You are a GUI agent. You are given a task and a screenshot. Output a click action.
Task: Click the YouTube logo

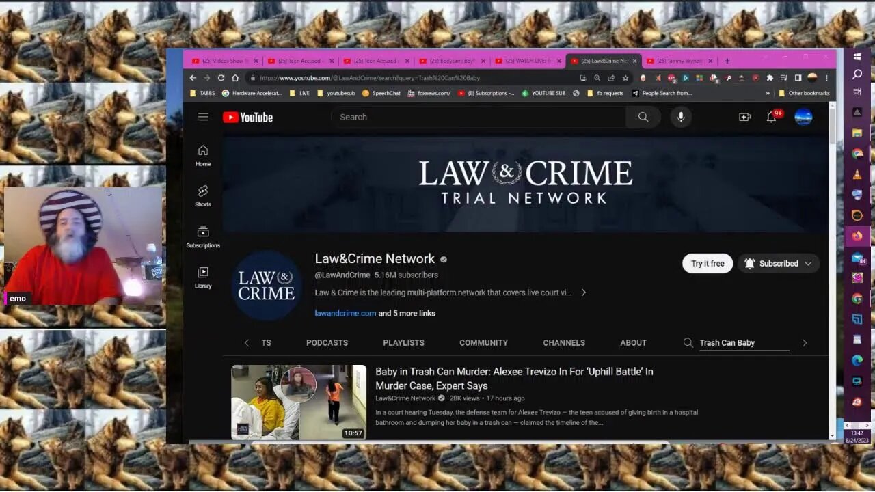click(247, 118)
